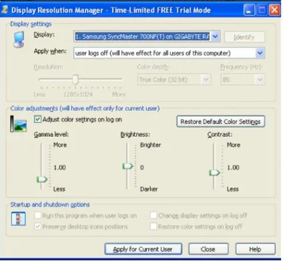
Task: Open the Color depth dropdown
Action: (x=174, y=79)
